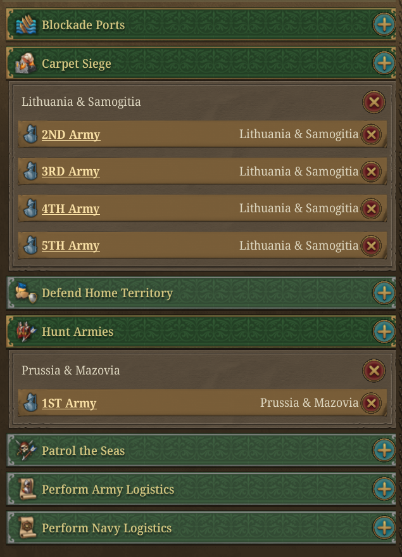Remove the Prussia & Mazovia hunt area

click(374, 370)
